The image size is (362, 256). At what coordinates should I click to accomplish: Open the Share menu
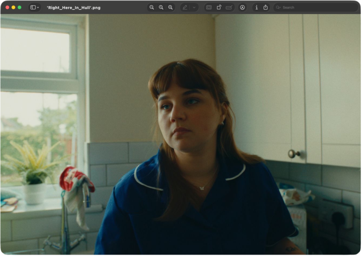(265, 7)
